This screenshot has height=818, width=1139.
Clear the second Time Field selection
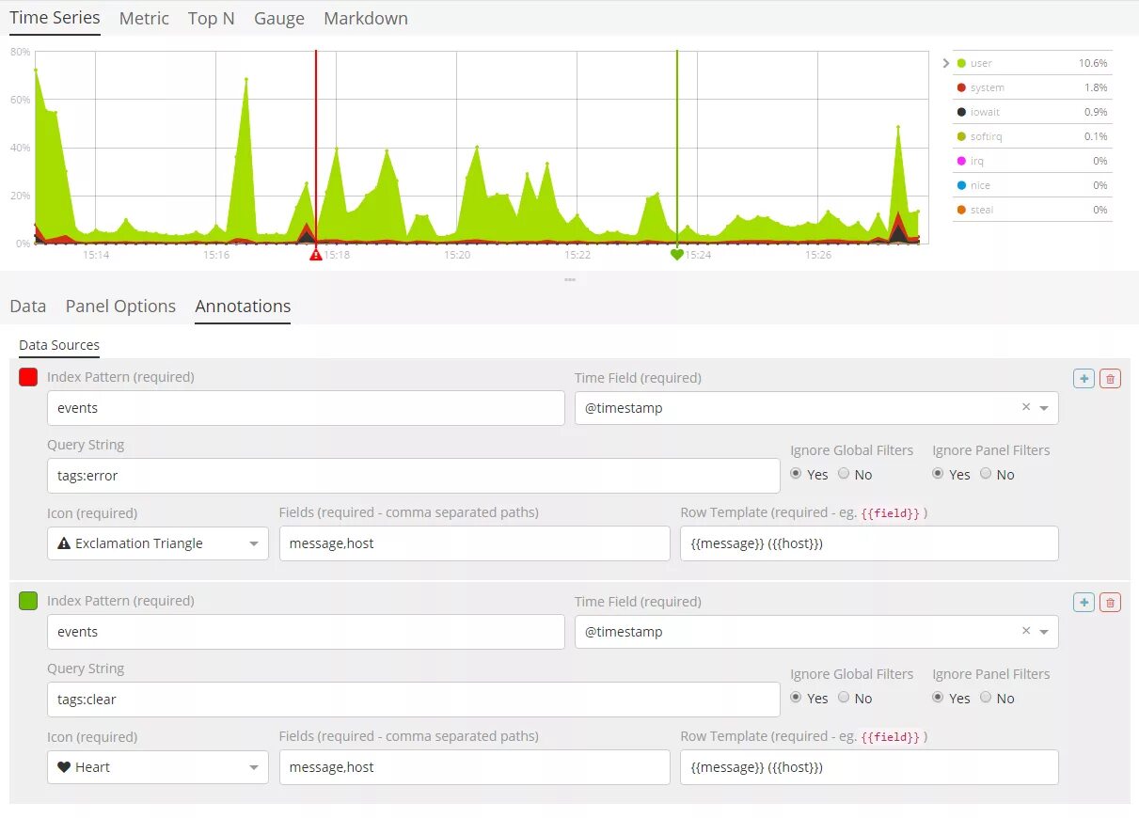(x=1026, y=631)
